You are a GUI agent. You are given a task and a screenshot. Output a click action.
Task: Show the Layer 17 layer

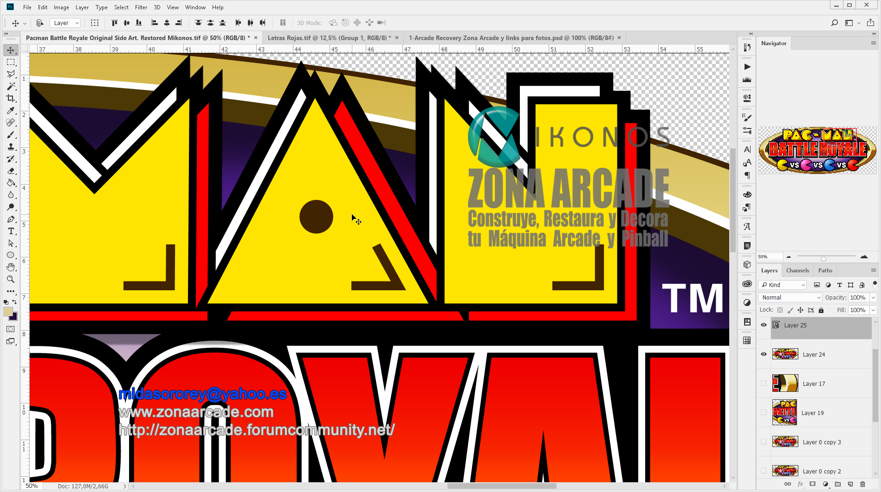(764, 383)
